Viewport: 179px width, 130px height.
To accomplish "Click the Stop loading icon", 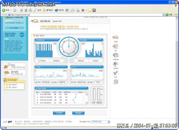I will [21, 10].
